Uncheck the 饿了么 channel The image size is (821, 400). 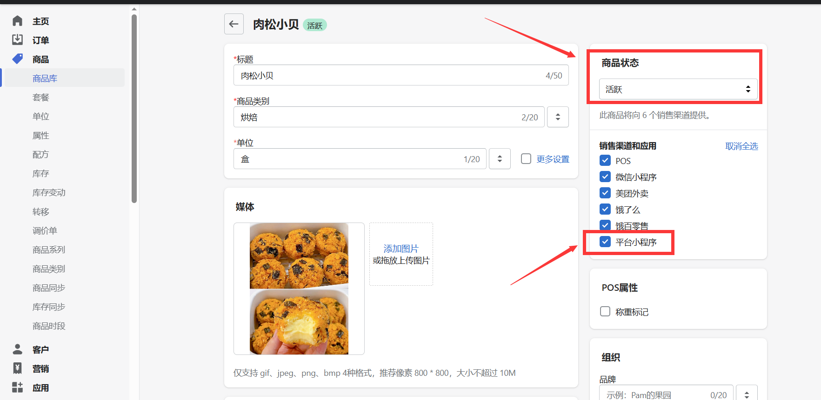pos(605,210)
